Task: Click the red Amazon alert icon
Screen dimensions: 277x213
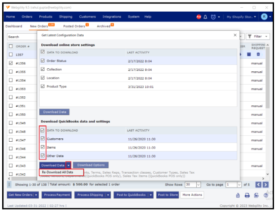Action: tap(199, 17)
